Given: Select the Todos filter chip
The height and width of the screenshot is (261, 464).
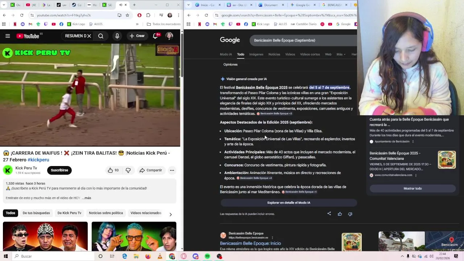Looking at the screenshot, I should click(x=11, y=213).
